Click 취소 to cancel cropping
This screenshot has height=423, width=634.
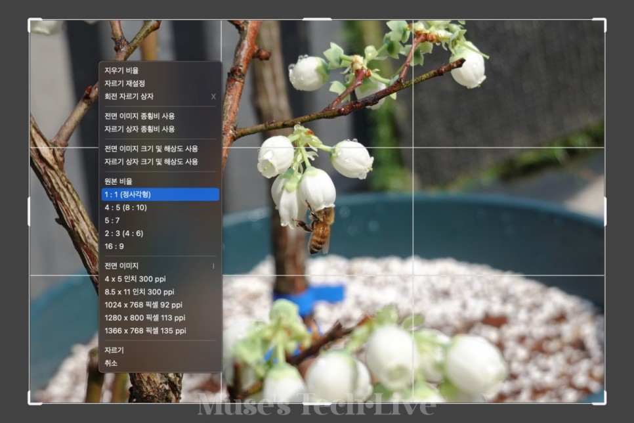click(x=161, y=363)
